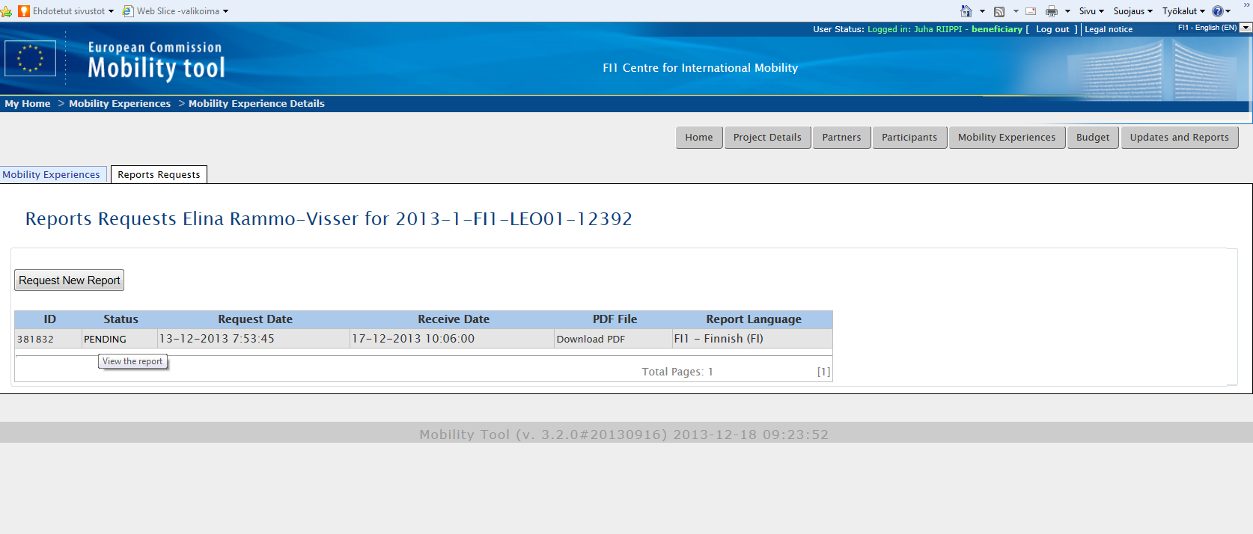This screenshot has height=534, width=1253.
Task: Expand the toolbar overflow chevron
Action: [x=1247, y=4]
